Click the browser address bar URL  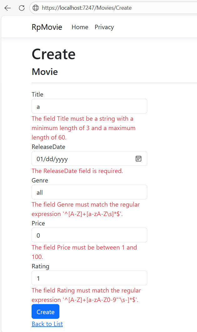click(88, 8)
